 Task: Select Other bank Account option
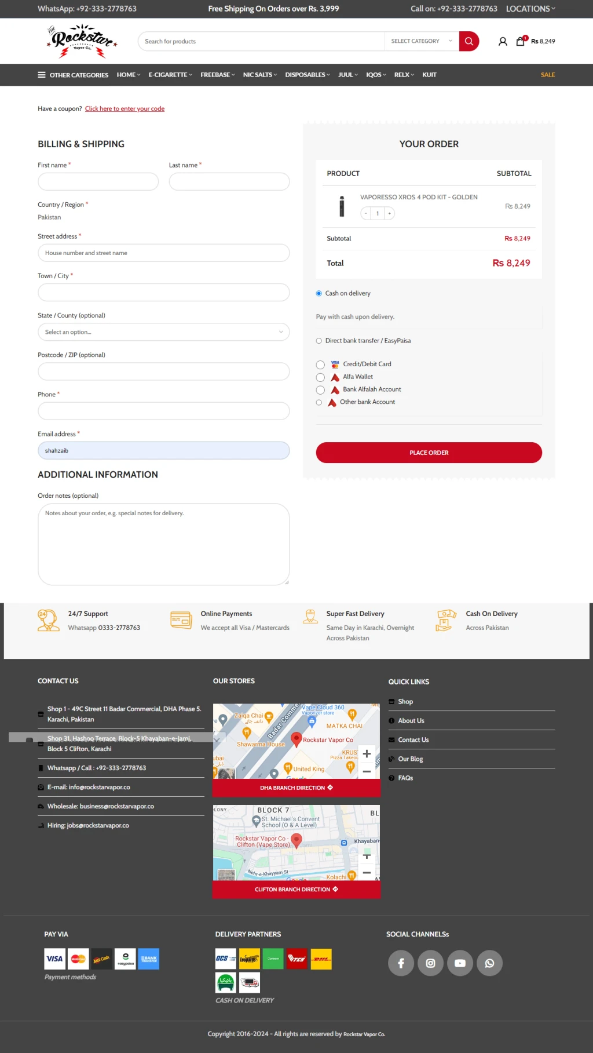319,402
